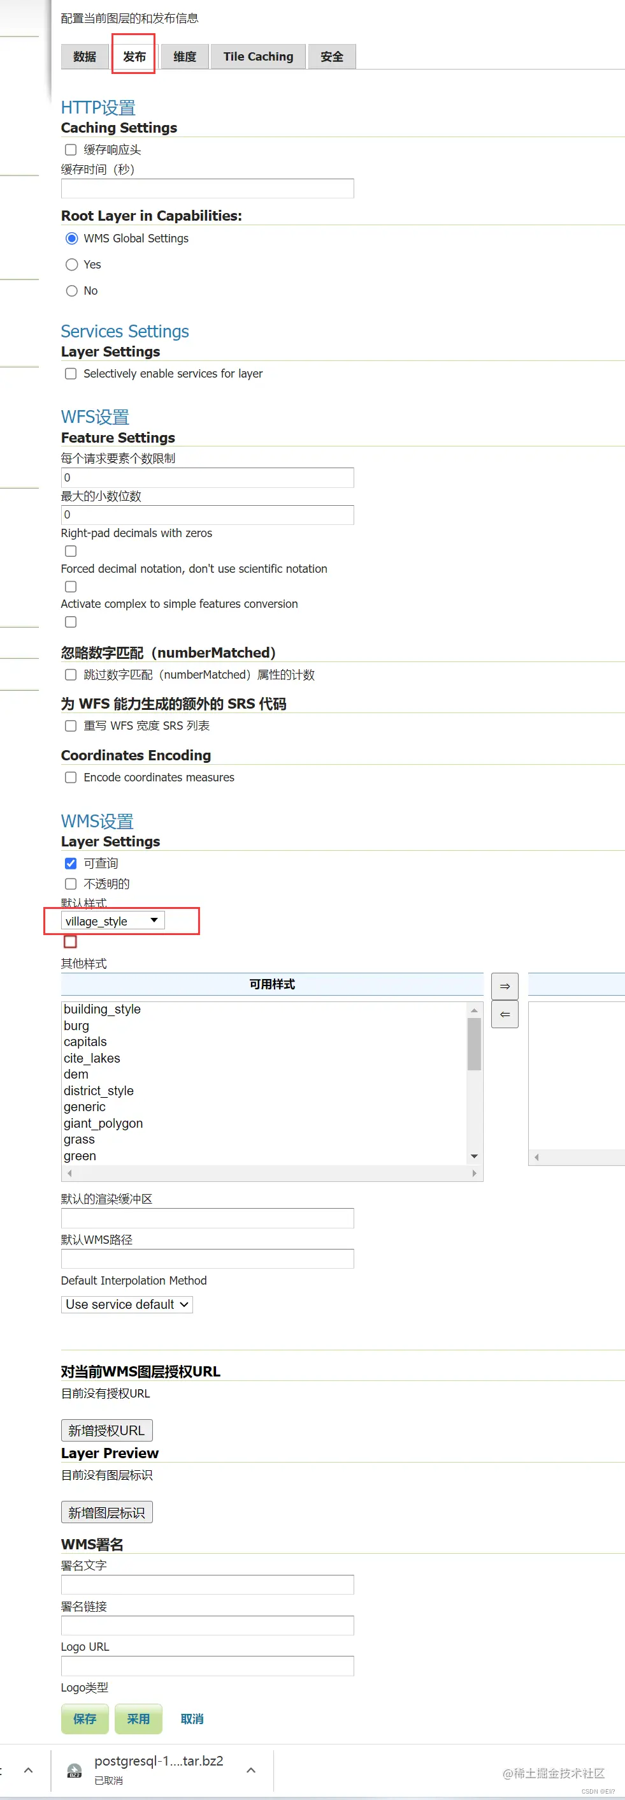The height and width of the screenshot is (1800, 625).
Task: Switch to the 数据 tab
Action: click(x=85, y=57)
